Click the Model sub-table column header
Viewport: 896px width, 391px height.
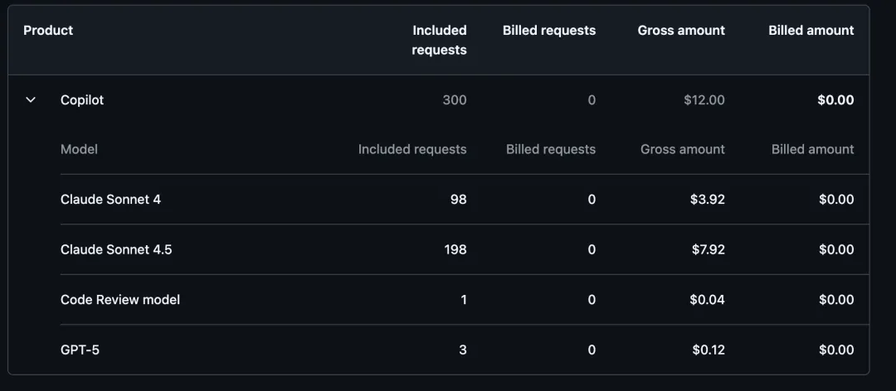click(79, 150)
